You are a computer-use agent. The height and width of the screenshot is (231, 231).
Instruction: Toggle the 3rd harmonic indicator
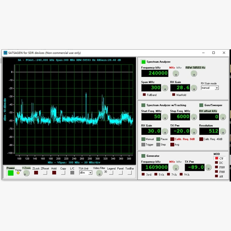(x=143, y=174)
